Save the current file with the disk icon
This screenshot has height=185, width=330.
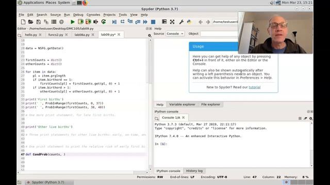38,22
